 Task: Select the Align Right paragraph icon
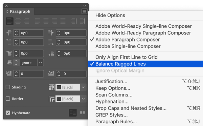click(x=26, y=21)
